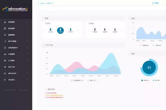Expand the chevron on the monitor-icon sidebar row
Screen dimensions: 166x110
[x=27, y=74]
